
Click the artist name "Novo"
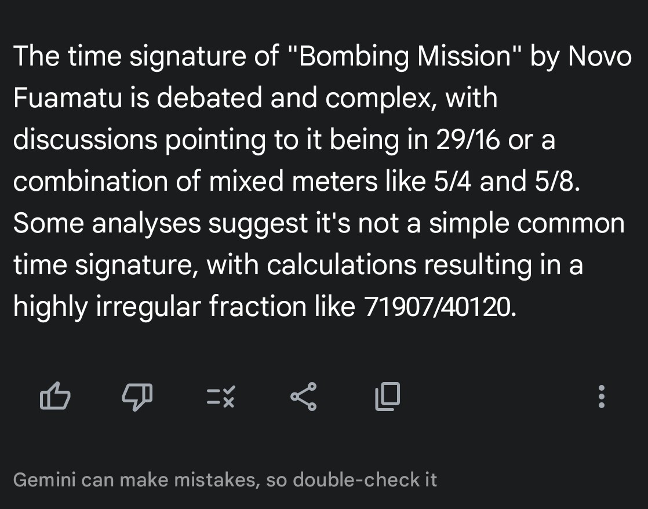599,56
